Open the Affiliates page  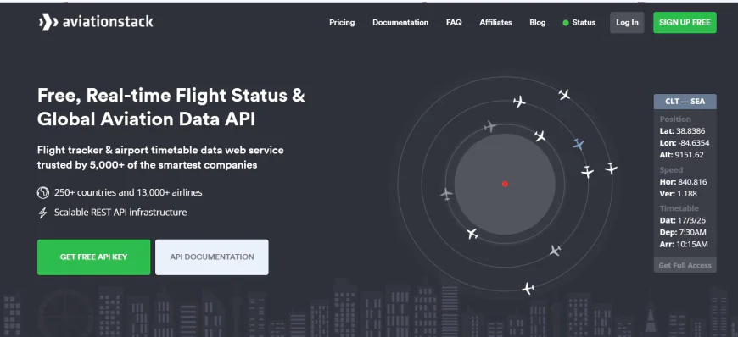coord(495,23)
